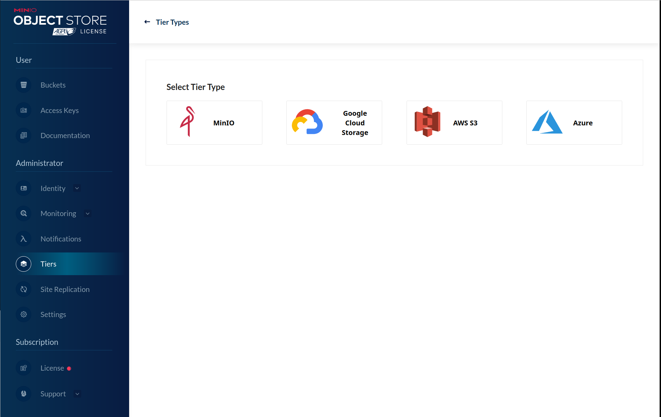Open the Documentation menu item
Image resolution: width=661 pixels, height=417 pixels.
(65, 135)
